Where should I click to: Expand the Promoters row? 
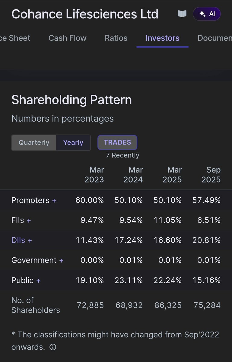point(34,200)
